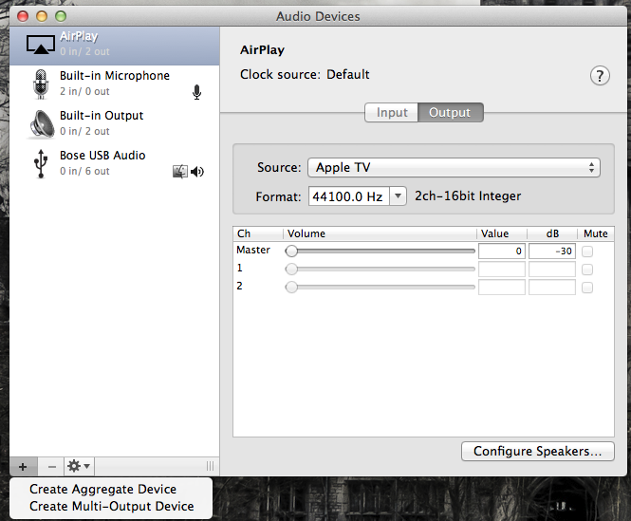The width and height of the screenshot is (631, 521).
Task: Click the minus remove device button
Action: pos(51,467)
